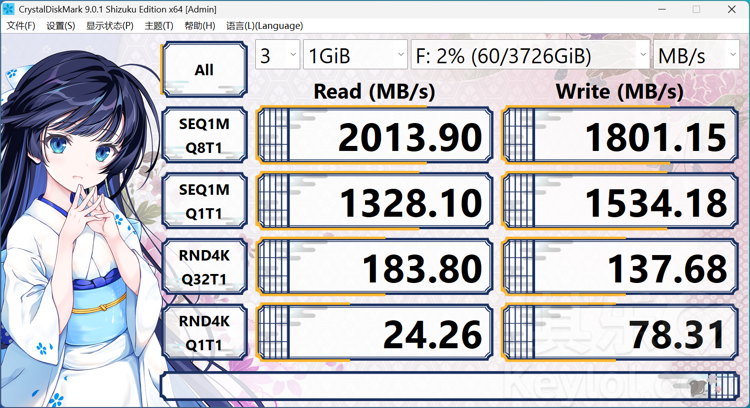Run all benchmarks with the All button
Image resolution: width=750 pixels, height=408 pixels.
point(204,69)
